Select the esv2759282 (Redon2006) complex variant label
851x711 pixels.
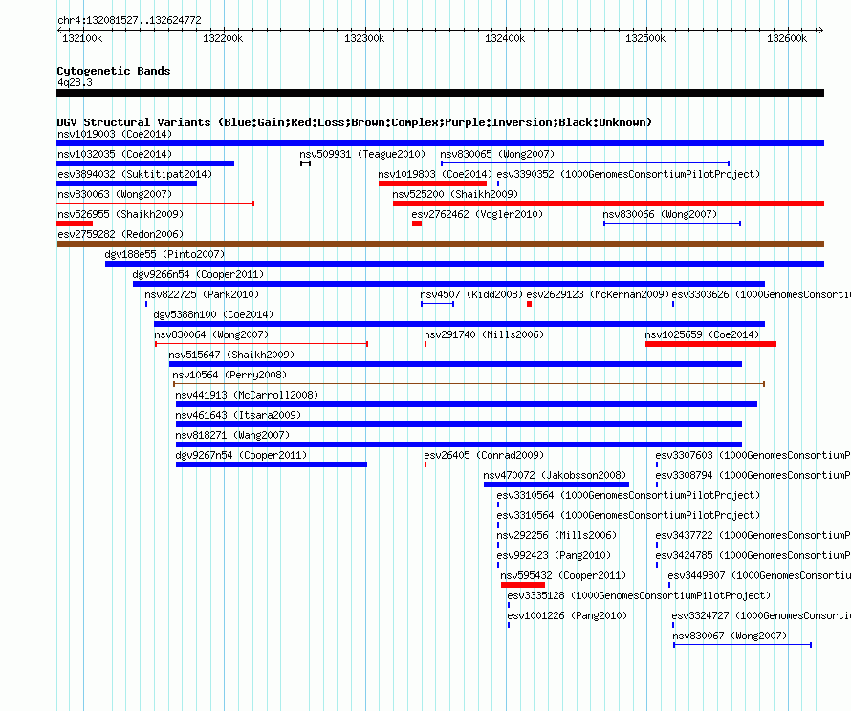click(x=120, y=234)
